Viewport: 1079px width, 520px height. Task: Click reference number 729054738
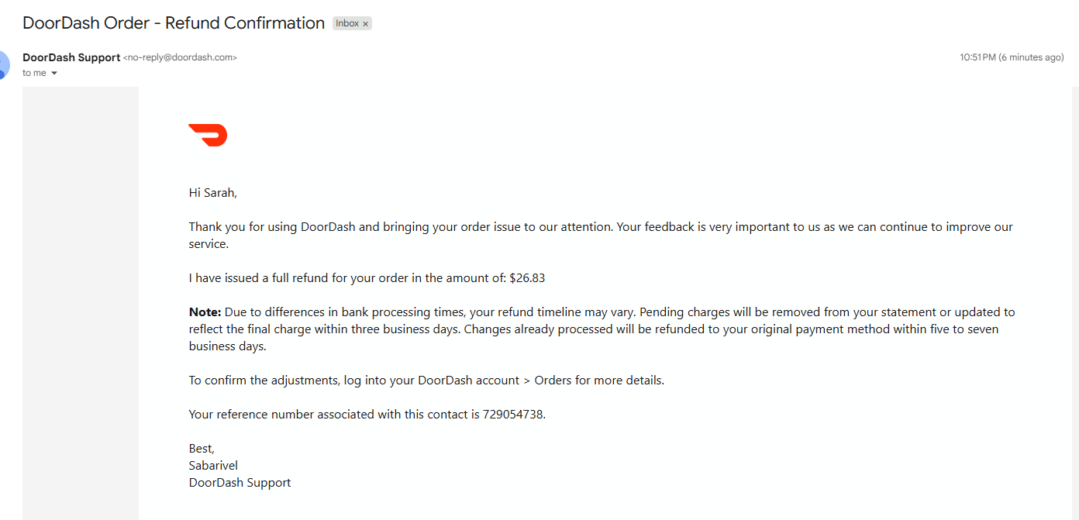click(x=513, y=415)
